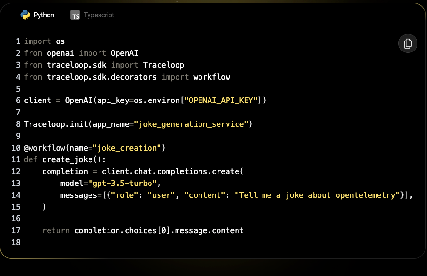Click the "joke_generation_service" string
Image resolution: width=427 pixels, height=276 pixels.
[x=191, y=124]
